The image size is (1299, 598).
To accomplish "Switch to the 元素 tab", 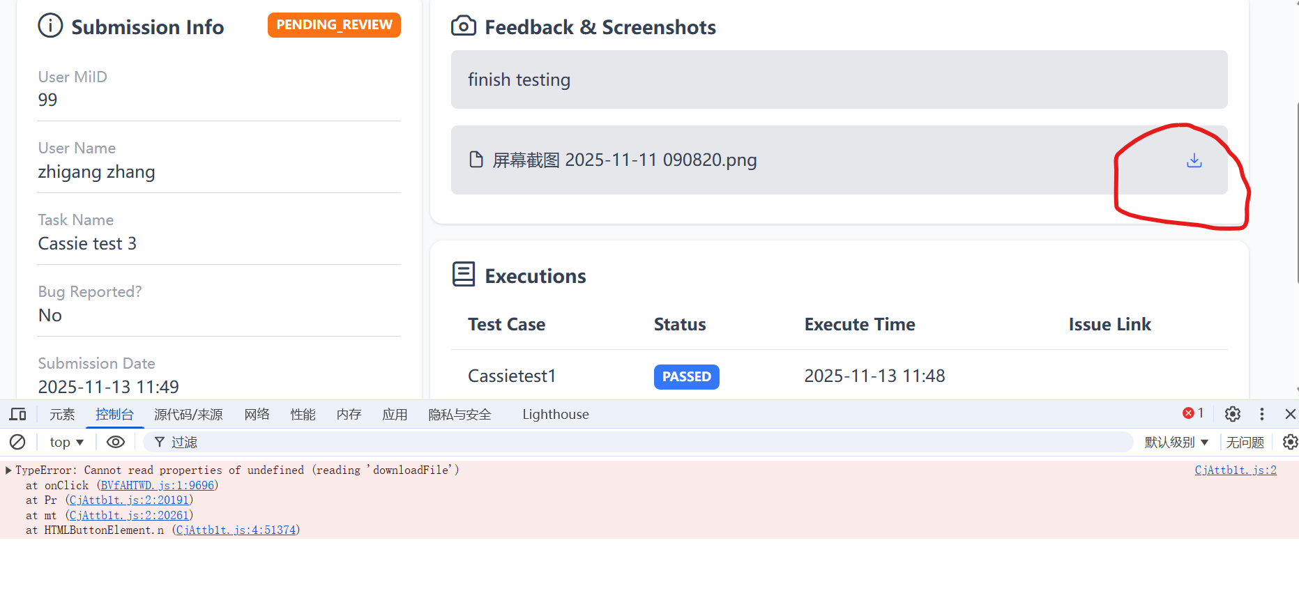I will [x=62, y=415].
